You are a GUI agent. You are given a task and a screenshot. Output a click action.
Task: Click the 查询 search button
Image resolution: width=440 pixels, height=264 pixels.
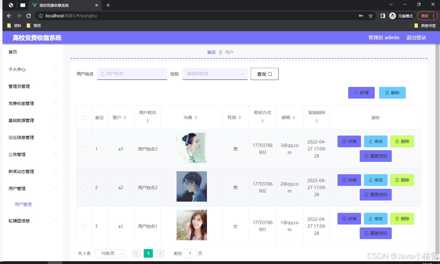[264, 74]
